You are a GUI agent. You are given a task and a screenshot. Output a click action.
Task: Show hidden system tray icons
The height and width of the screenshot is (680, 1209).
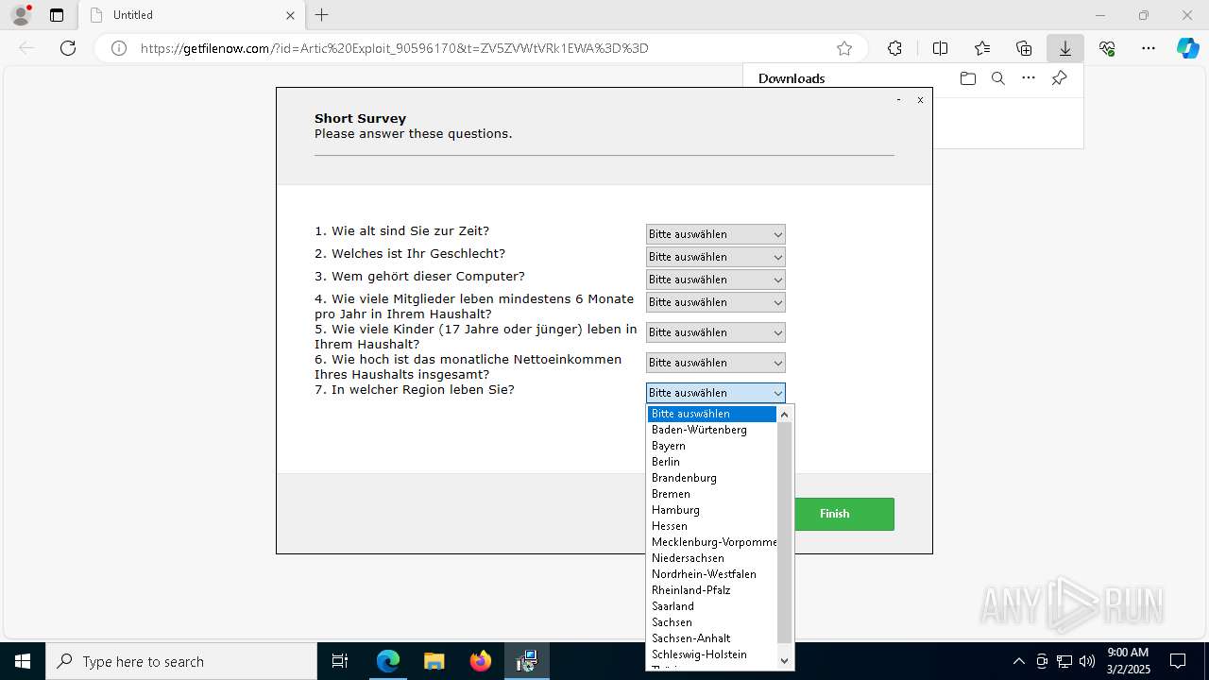coord(1018,661)
